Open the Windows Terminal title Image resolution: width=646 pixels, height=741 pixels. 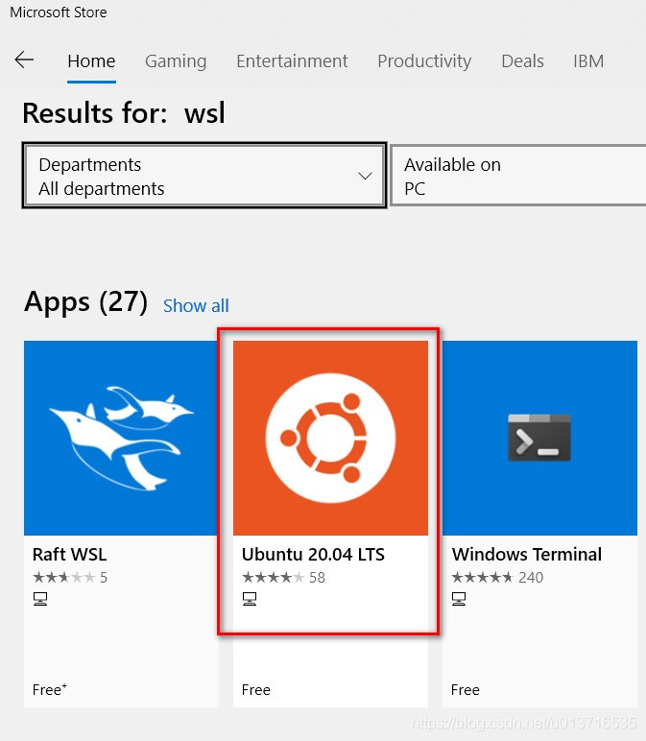tap(526, 554)
